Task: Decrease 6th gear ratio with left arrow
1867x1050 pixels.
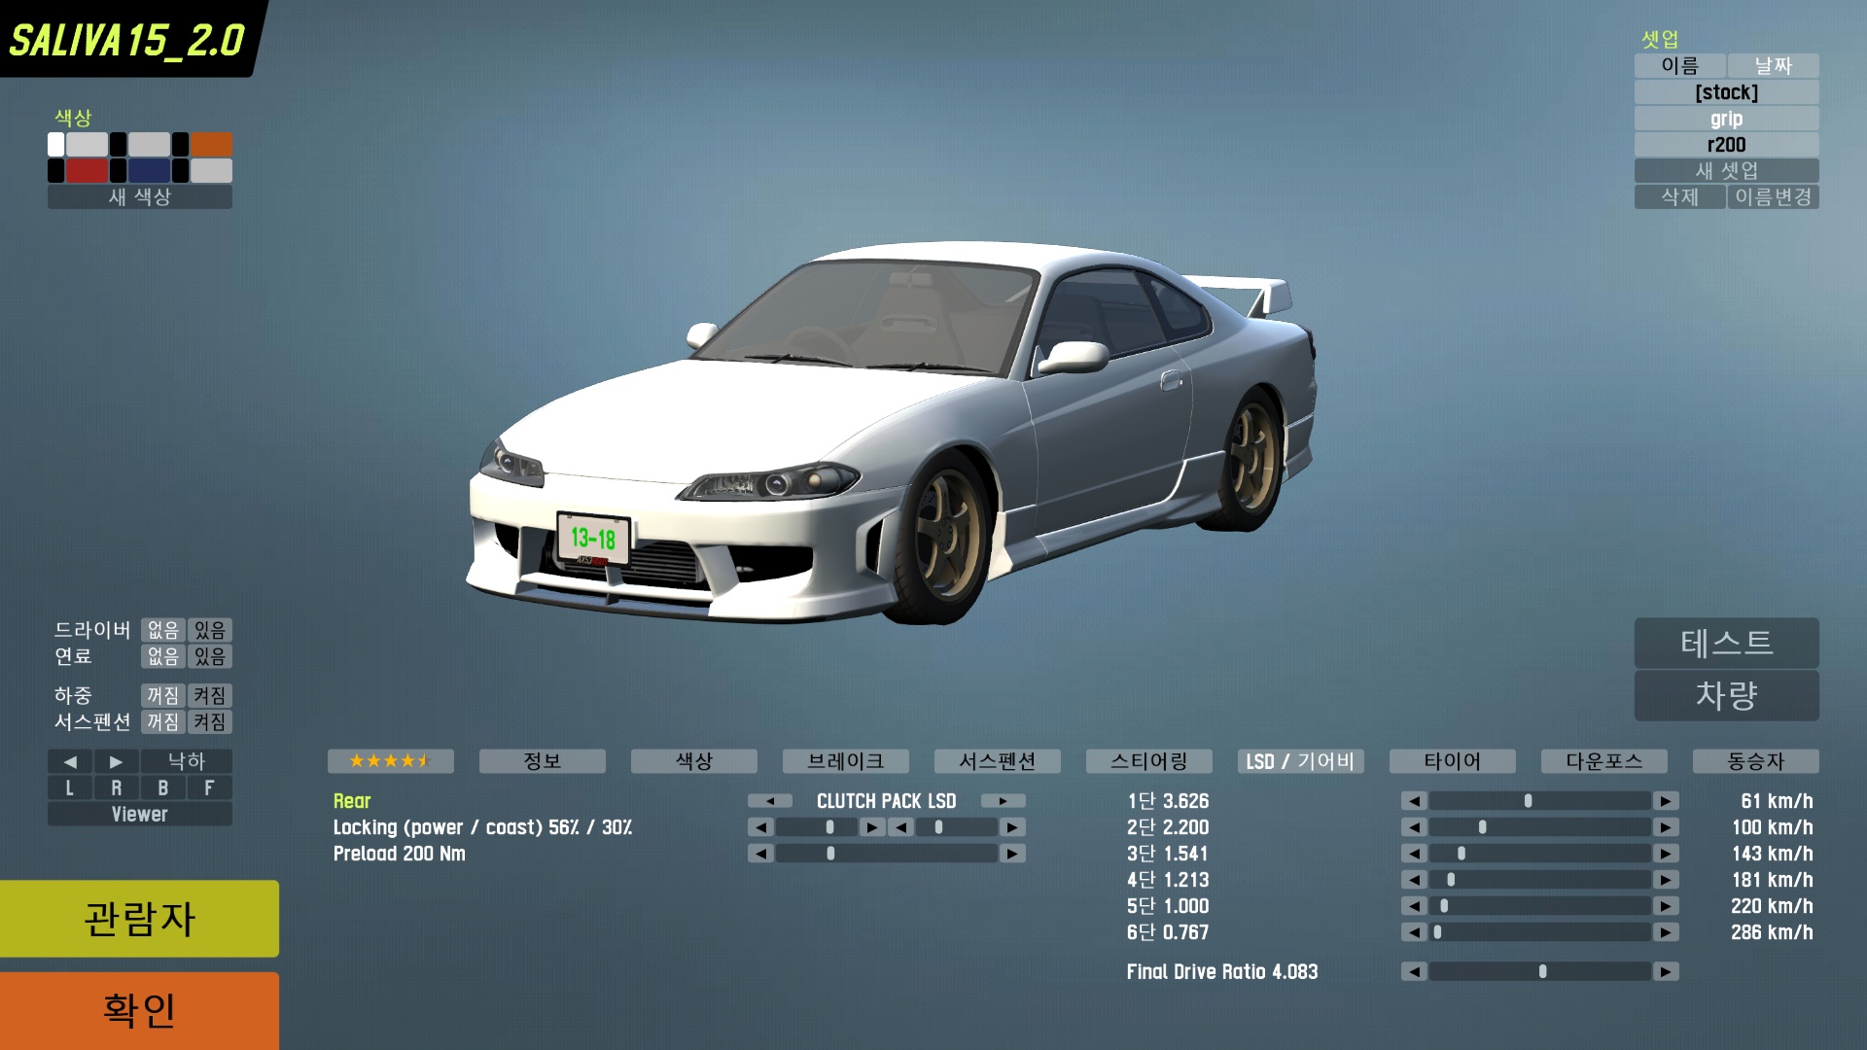Action: [x=1414, y=932]
